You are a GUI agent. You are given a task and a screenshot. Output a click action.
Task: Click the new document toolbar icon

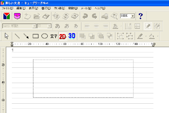pyautogui.click(x=28, y=16)
